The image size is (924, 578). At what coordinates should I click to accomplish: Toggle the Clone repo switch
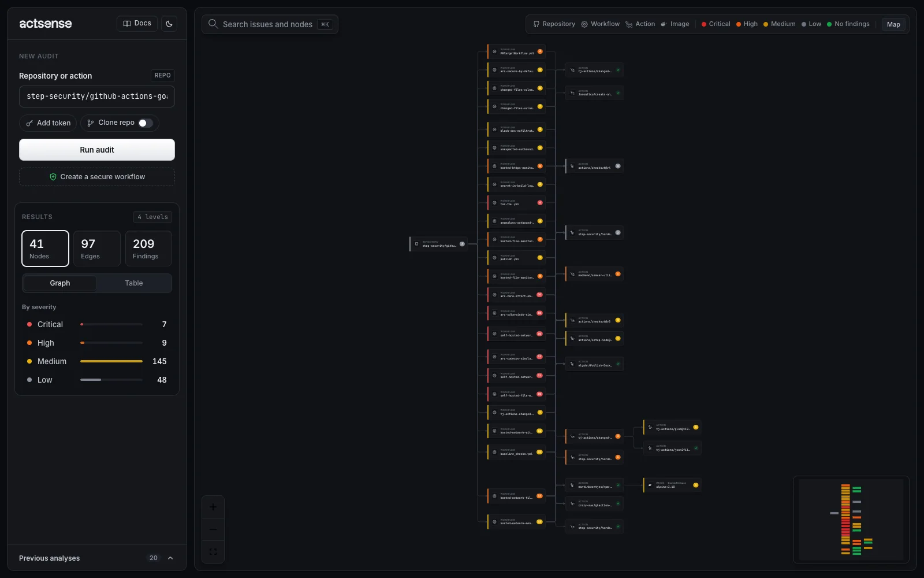(x=146, y=123)
